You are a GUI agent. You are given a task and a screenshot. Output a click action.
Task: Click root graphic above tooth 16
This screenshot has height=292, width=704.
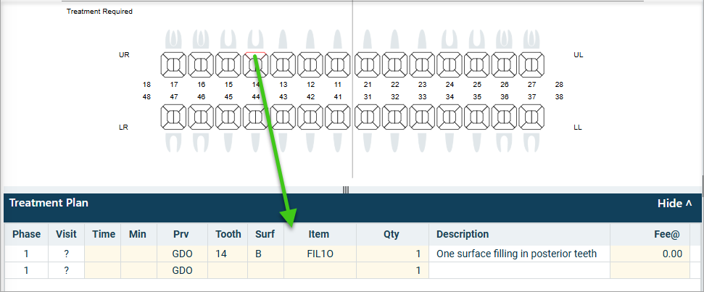pyautogui.click(x=201, y=38)
